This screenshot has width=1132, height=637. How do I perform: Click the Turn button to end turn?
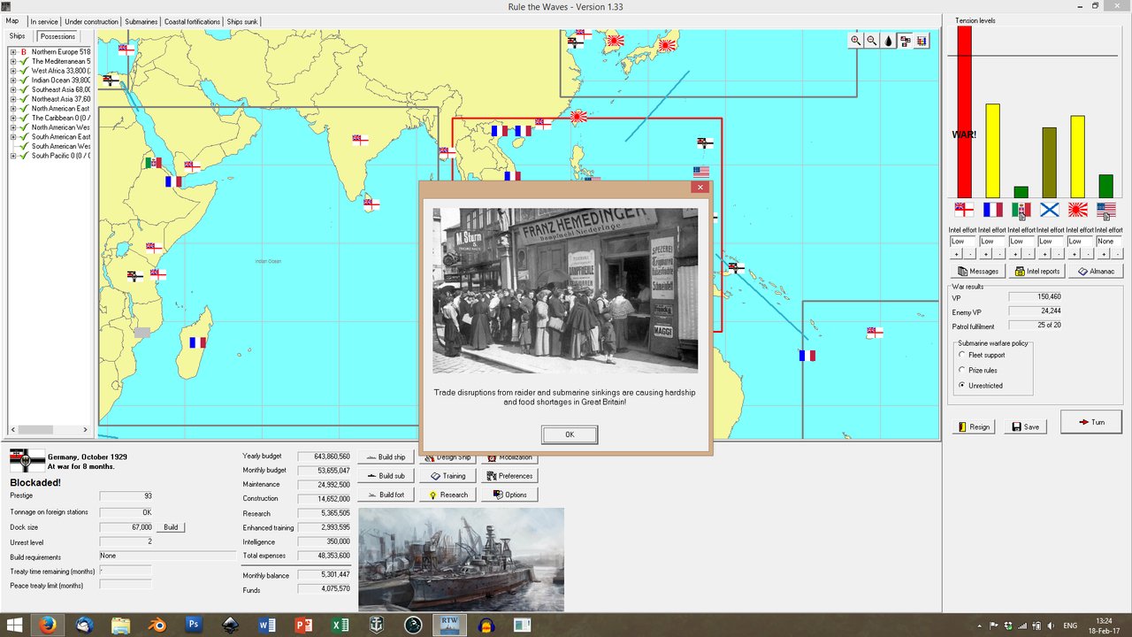pyautogui.click(x=1090, y=423)
